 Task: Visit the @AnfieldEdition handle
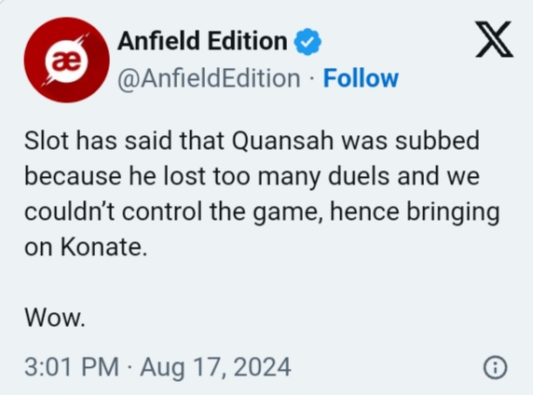pyautogui.click(x=209, y=78)
